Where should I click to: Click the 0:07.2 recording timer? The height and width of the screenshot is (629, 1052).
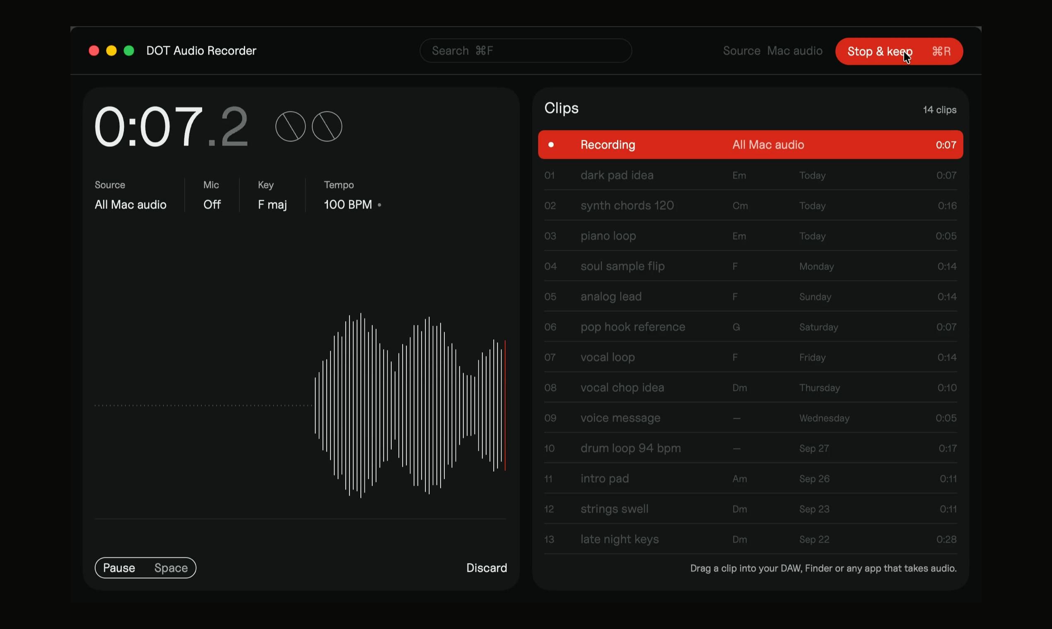(x=171, y=126)
